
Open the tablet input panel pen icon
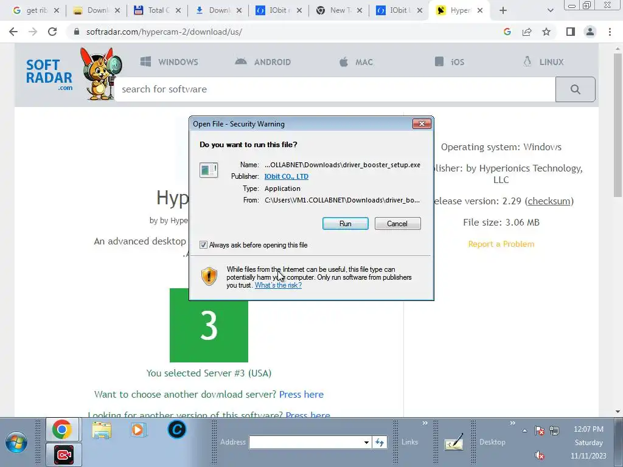pyautogui.click(x=454, y=442)
